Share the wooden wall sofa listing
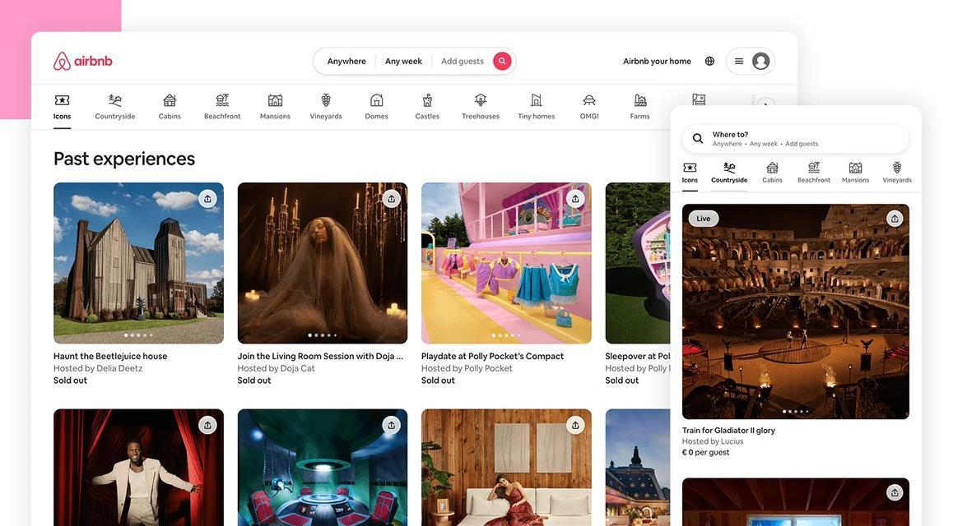 point(575,425)
